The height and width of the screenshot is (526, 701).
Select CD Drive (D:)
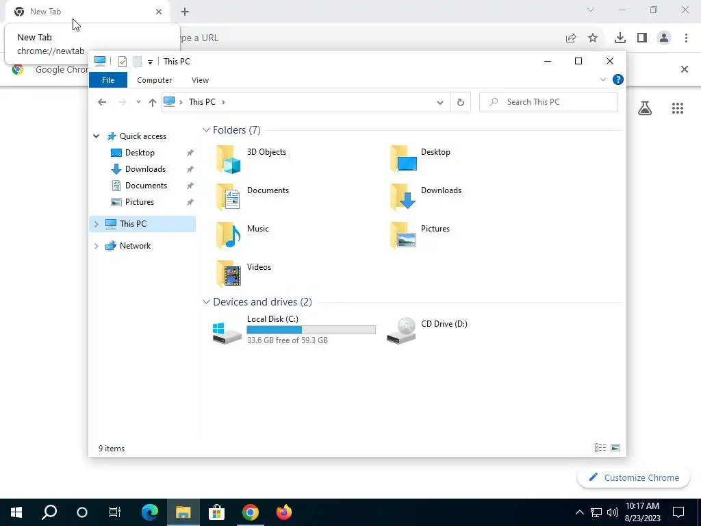click(x=427, y=329)
